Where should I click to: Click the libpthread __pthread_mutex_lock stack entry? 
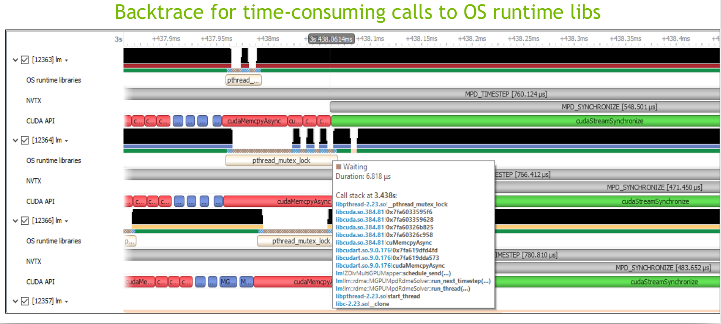pos(392,204)
